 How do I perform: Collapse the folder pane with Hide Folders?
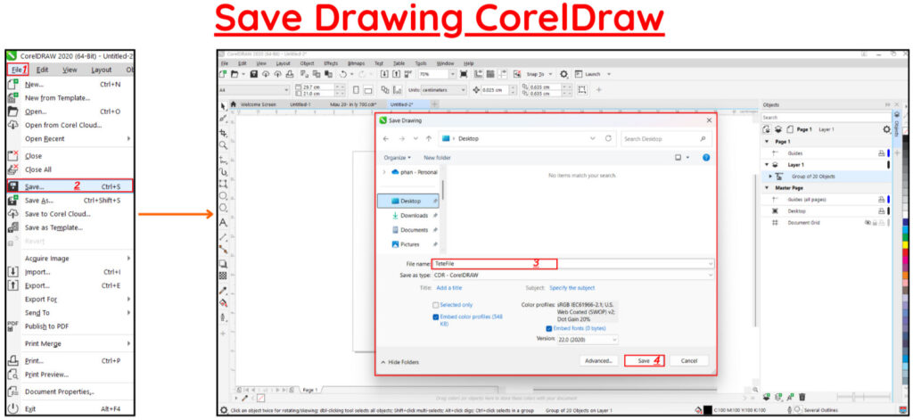(x=399, y=362)
